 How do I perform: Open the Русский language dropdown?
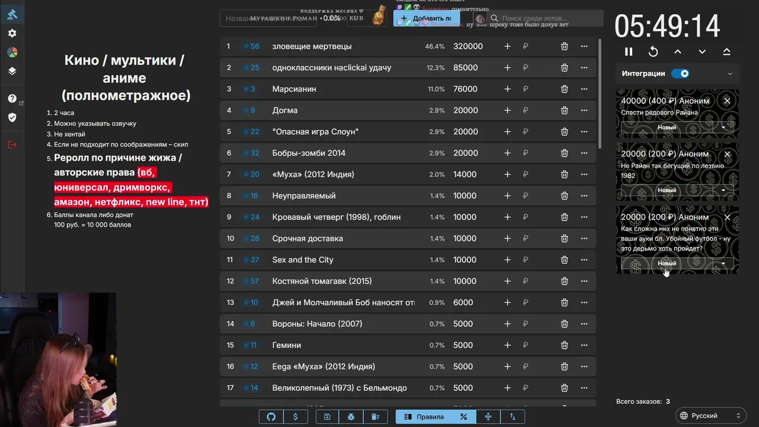point(710,416)
